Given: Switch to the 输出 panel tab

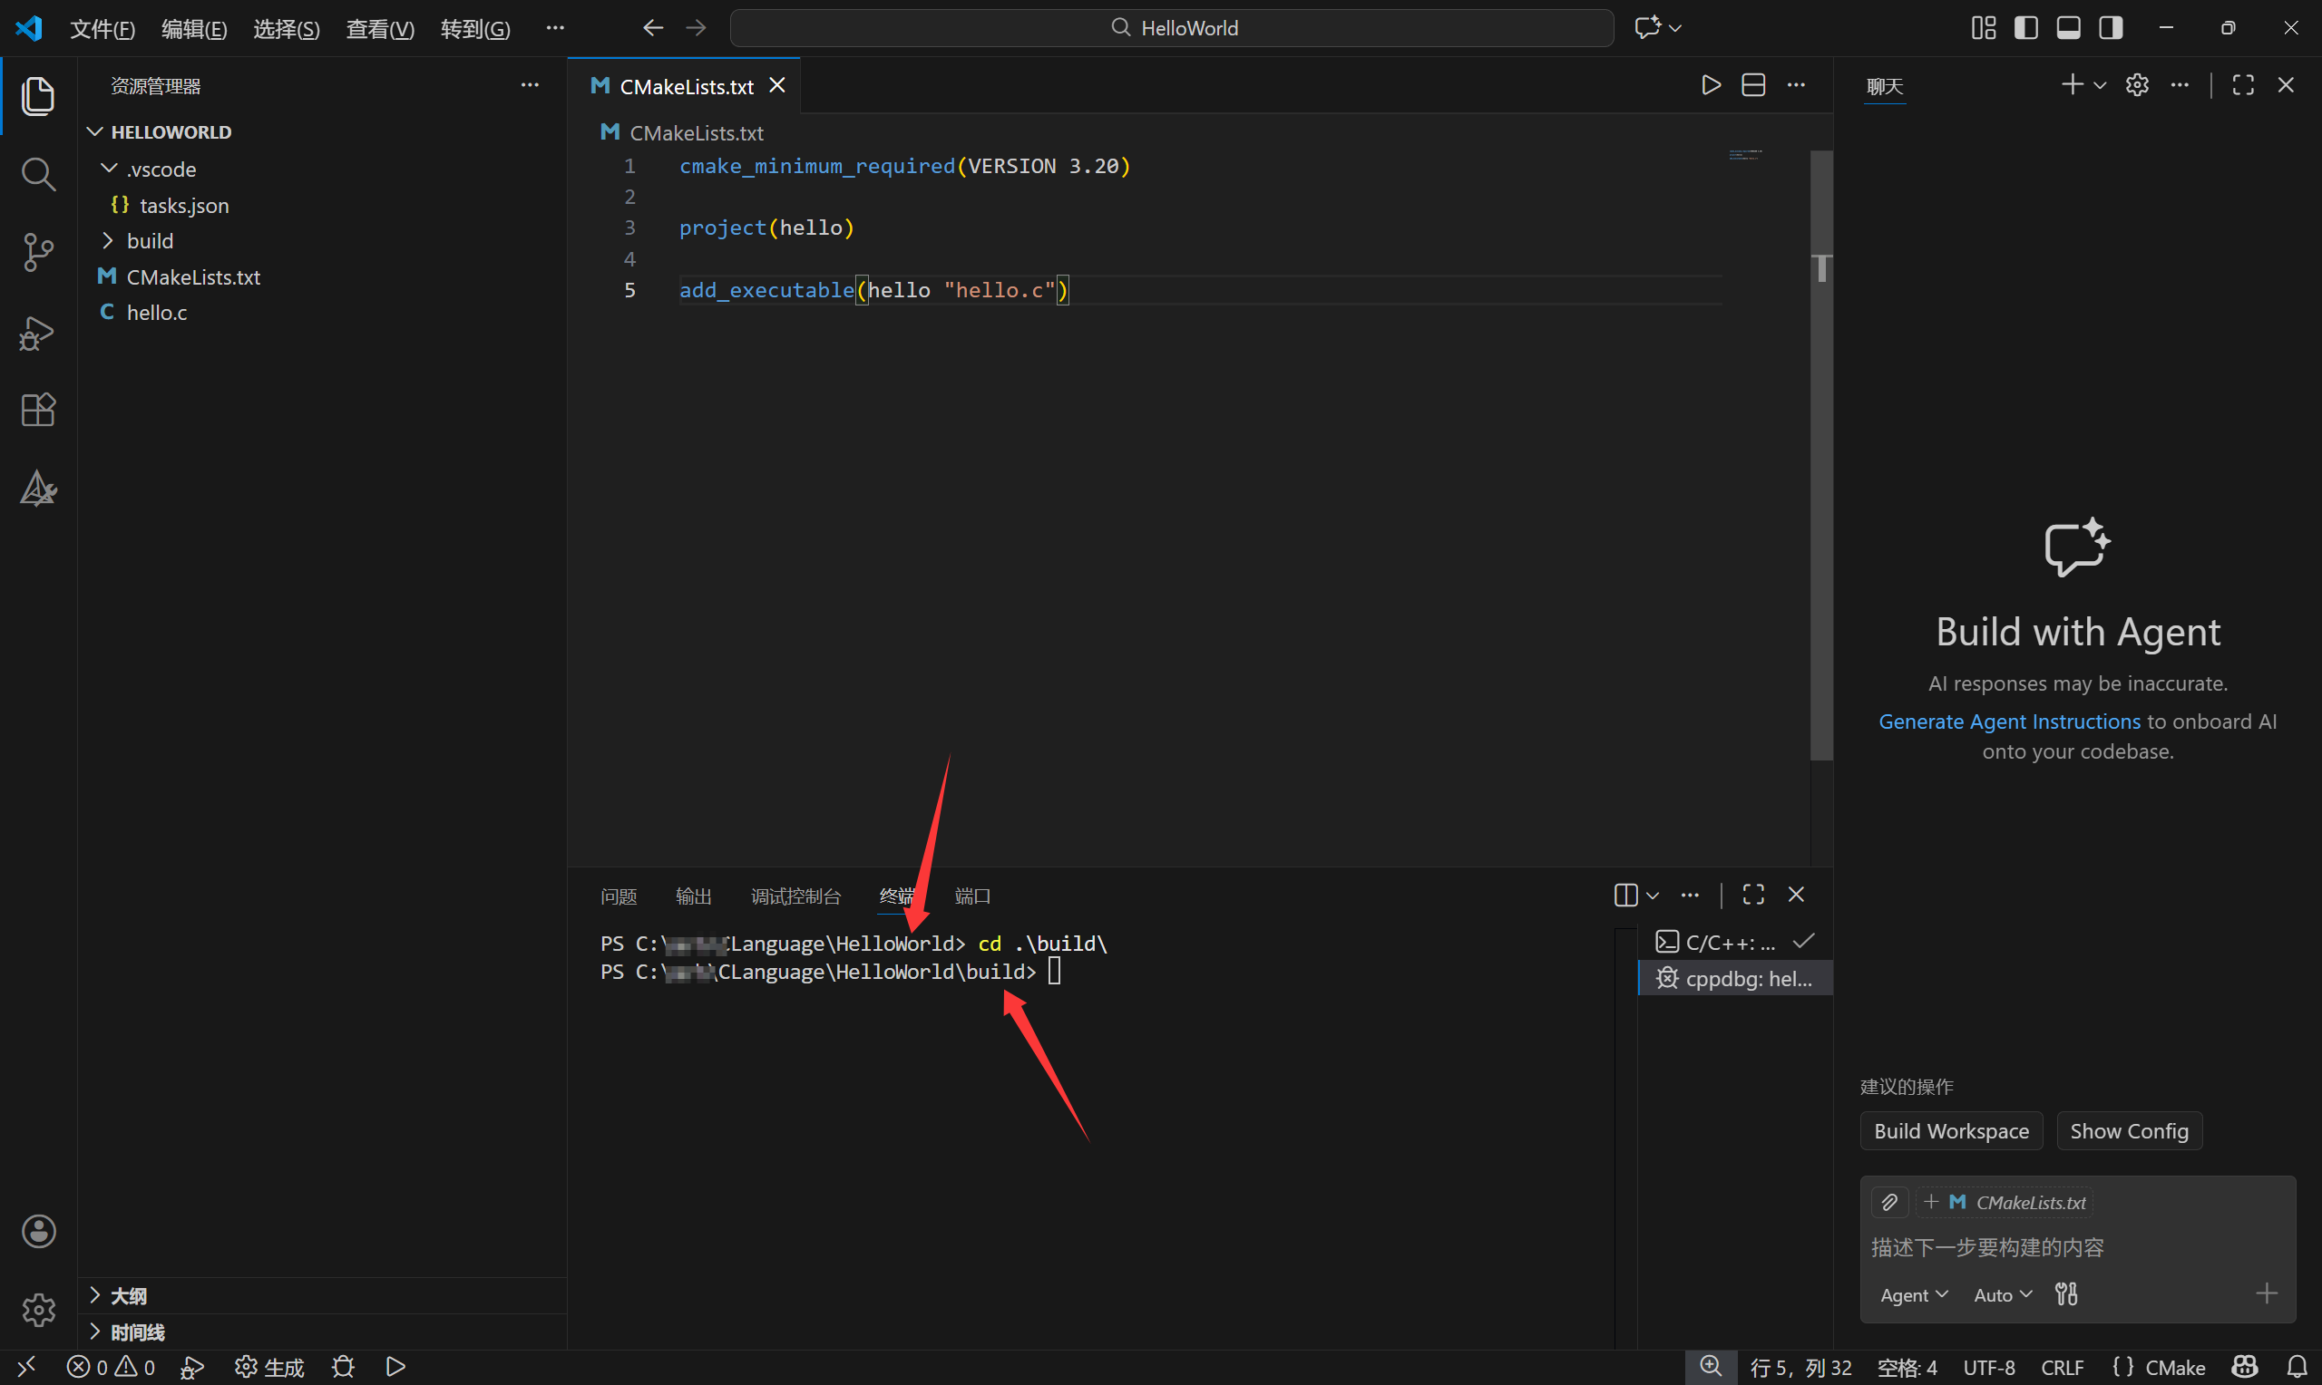Looking at the screenshot, I should [x=692, y=895].
